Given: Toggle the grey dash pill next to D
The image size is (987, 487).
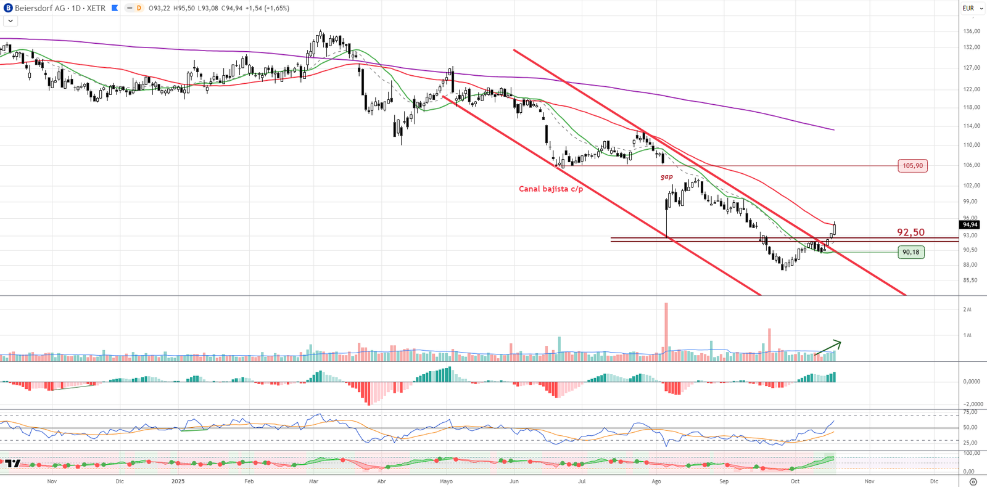Looking at the screenshot, I should (130, 8).
